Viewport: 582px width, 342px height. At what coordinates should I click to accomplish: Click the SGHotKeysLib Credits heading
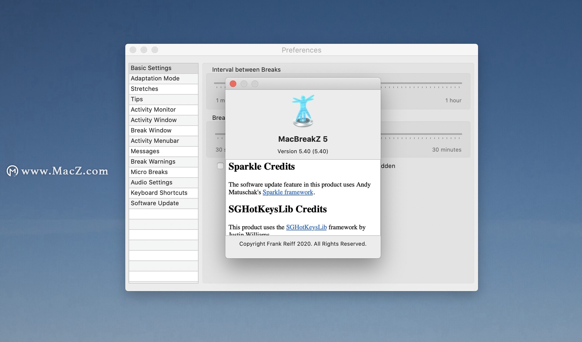point(278,209)
